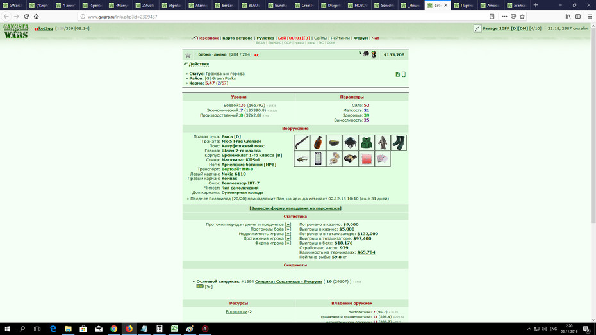Open the Действия actions dropdown
This screenshot has height=335, width=596.
tap(199, 64)
